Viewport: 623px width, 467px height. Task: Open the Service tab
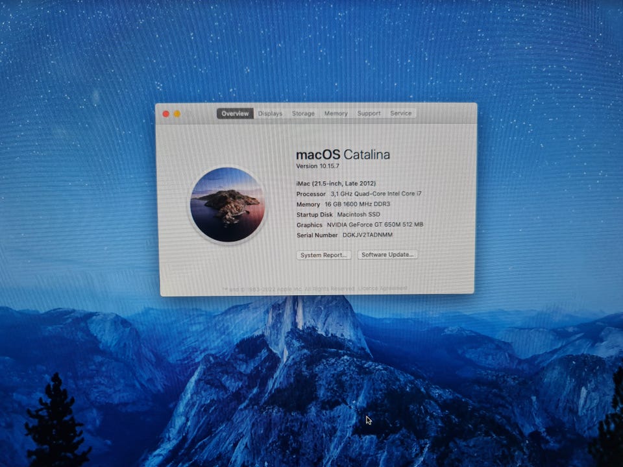400,113
